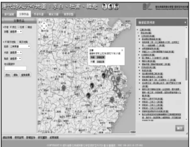Zoom out using the map minus button
Viewport: 191px width, 147px height.
click(x=44, y=78)
